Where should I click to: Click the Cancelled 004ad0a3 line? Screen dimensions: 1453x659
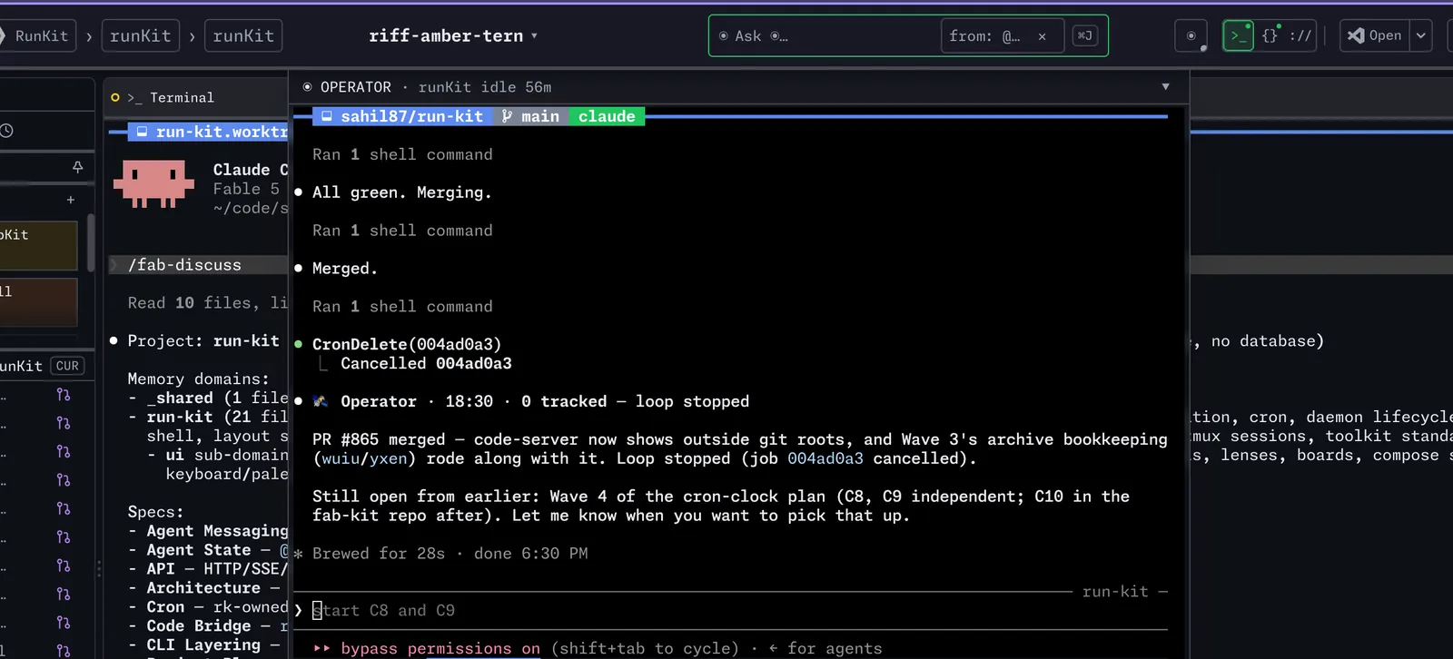click(x=426, y=363)
